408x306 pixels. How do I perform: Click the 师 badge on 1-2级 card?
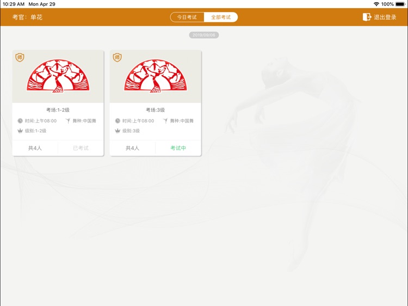pyautogui.click(x=20, y=57)
